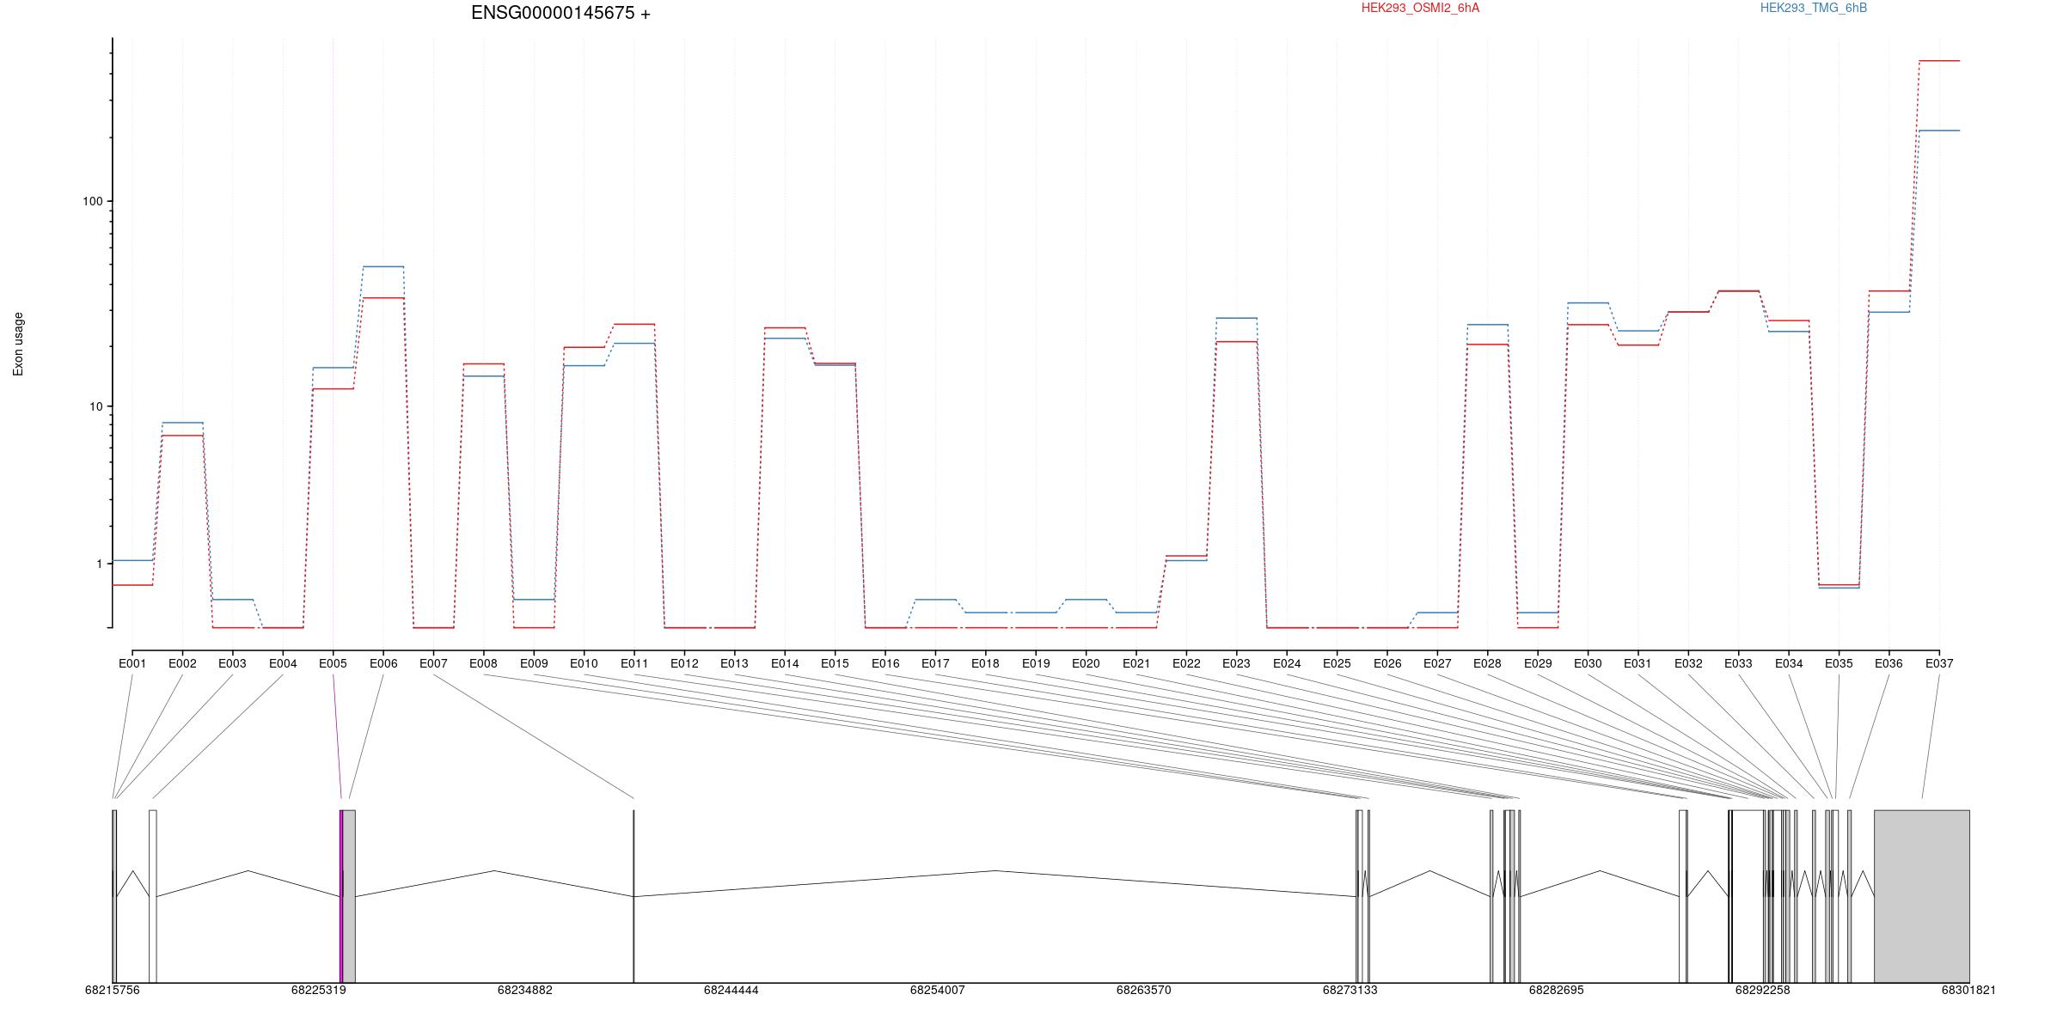Select exon label E026
Screen dimensions: 2063x1031
[1387, 664]
